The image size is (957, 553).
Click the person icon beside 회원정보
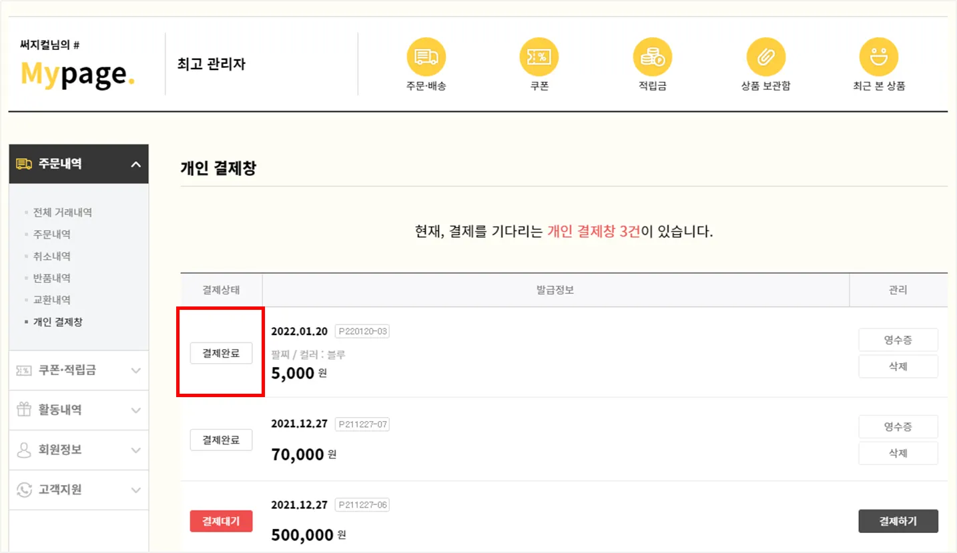(24, 450)
